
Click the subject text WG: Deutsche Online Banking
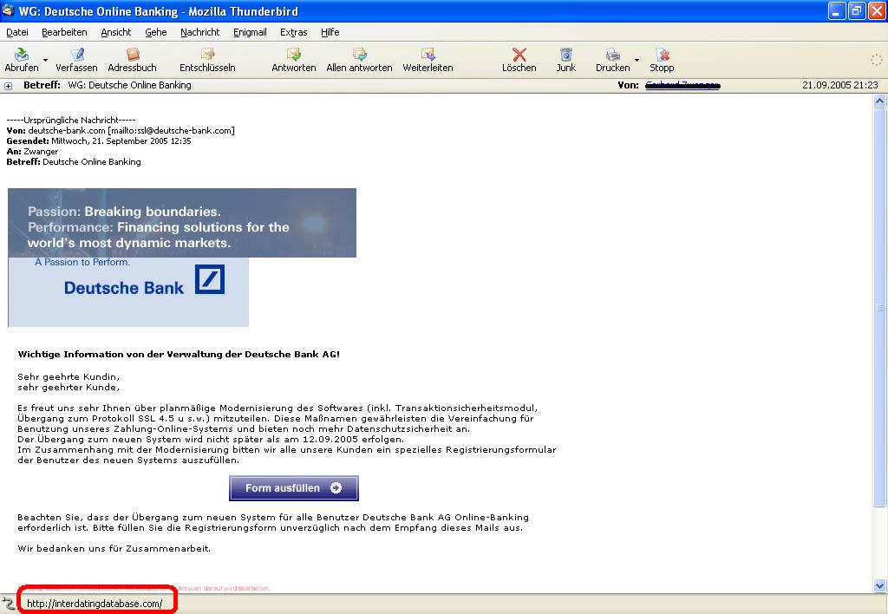point(130,85)
